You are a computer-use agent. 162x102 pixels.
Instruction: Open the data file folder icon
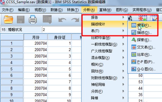(8, 19)
